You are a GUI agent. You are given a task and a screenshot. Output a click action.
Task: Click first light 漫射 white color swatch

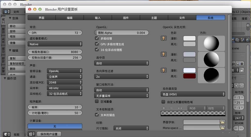click(x=189, y=38)
